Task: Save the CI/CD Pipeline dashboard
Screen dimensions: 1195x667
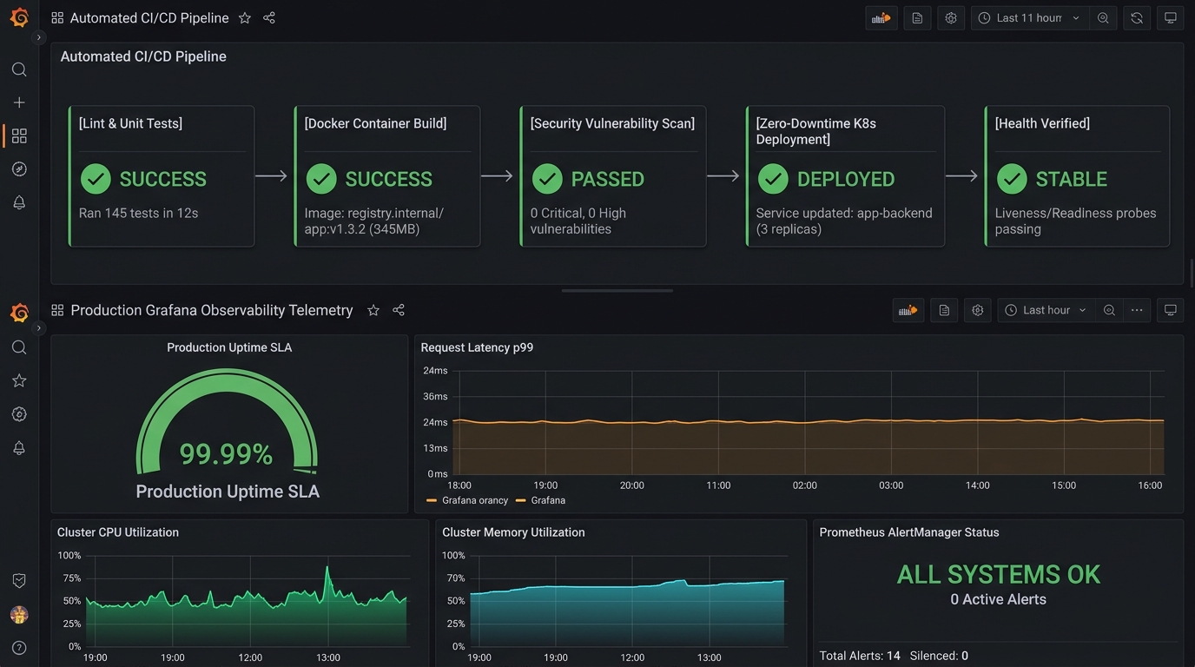Action: pos(917,18)
